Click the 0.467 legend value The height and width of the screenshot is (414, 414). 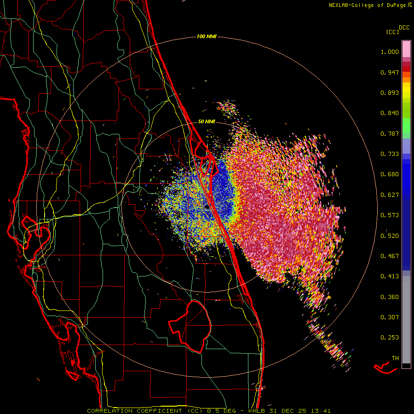(390, 256)
